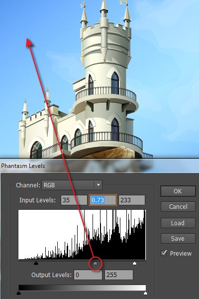Click the black input shadow slider handle

[x=36, y=263]
